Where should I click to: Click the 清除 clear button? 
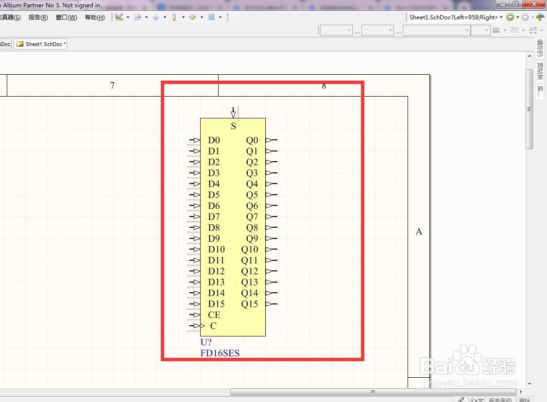pos(524,400)
